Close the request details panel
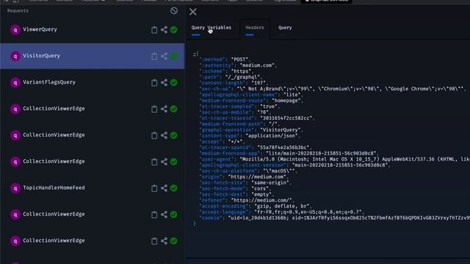This screenshot has width=470, height=264. pyautogui.click(x=193, y=12)
